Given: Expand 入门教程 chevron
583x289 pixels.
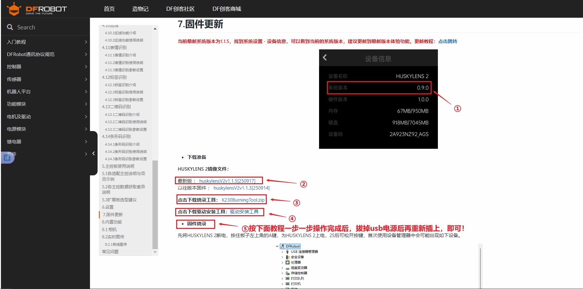Looking at the screenshot, I should (x=86, y=42).
